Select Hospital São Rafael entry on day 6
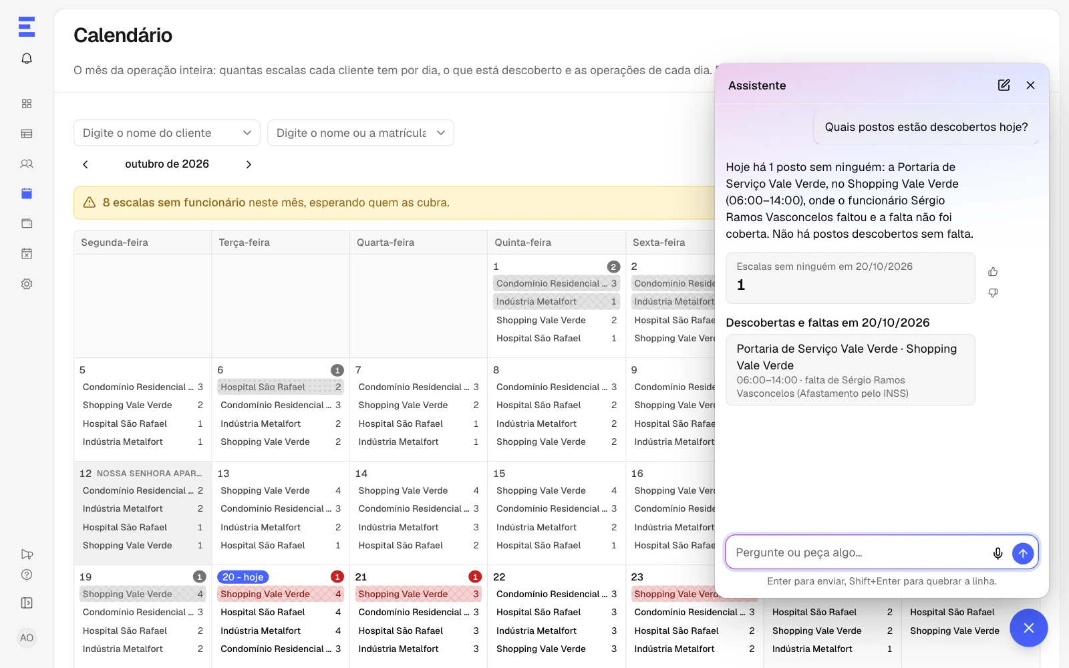1069x668 pixels. pyautogui.click(x=281, y=387)
